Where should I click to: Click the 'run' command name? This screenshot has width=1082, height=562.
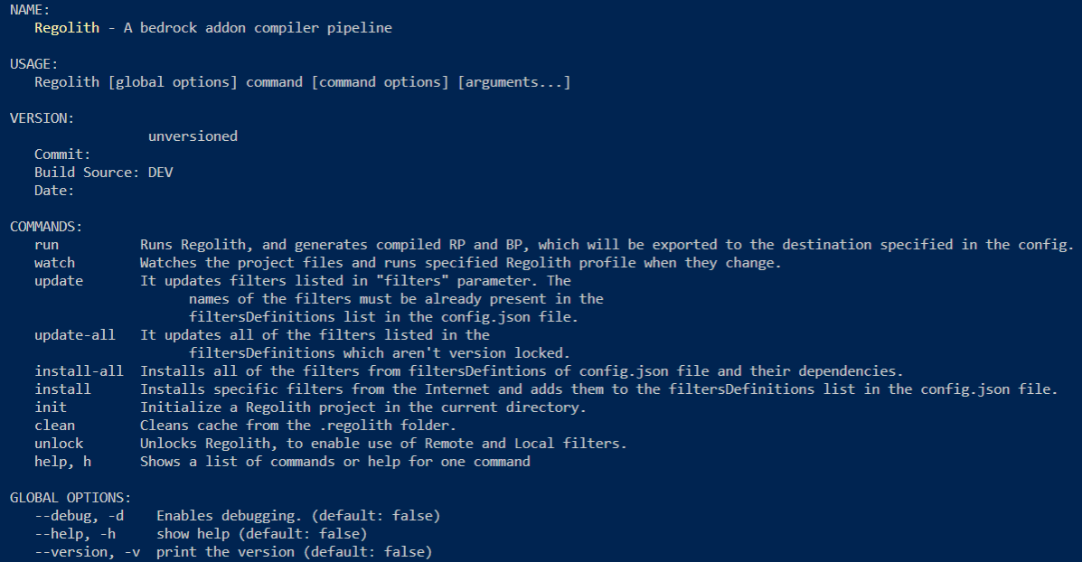pyautogui.click(x=46, y=245)
